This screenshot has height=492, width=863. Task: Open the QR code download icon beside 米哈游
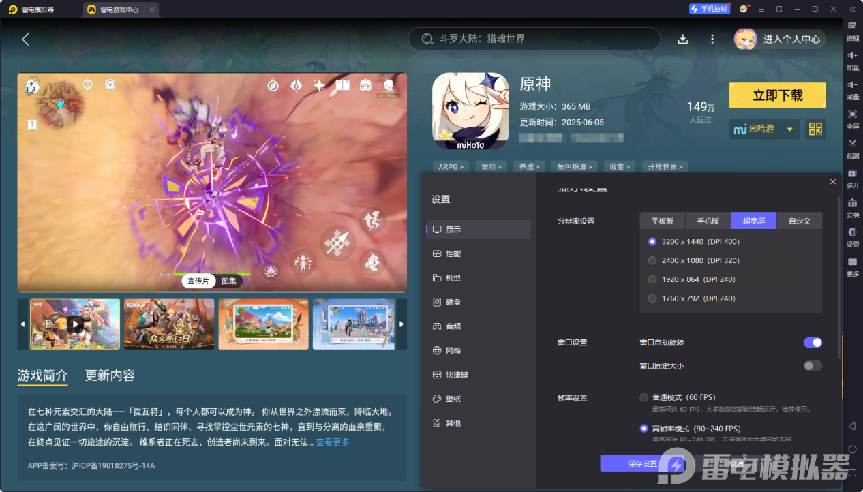tap(815, 129)
